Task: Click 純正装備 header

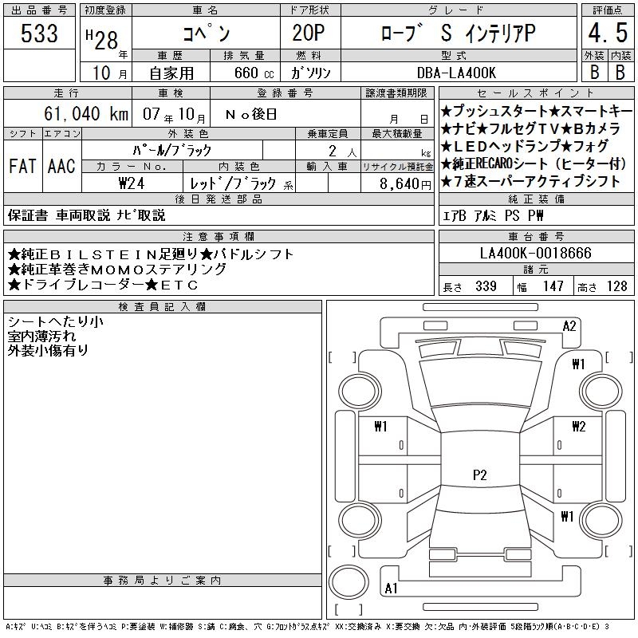Action: (536, 199)
